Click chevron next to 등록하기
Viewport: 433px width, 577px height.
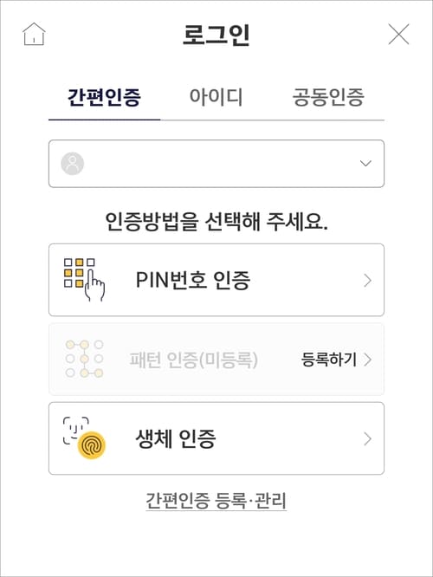click(x=367, y=360)
